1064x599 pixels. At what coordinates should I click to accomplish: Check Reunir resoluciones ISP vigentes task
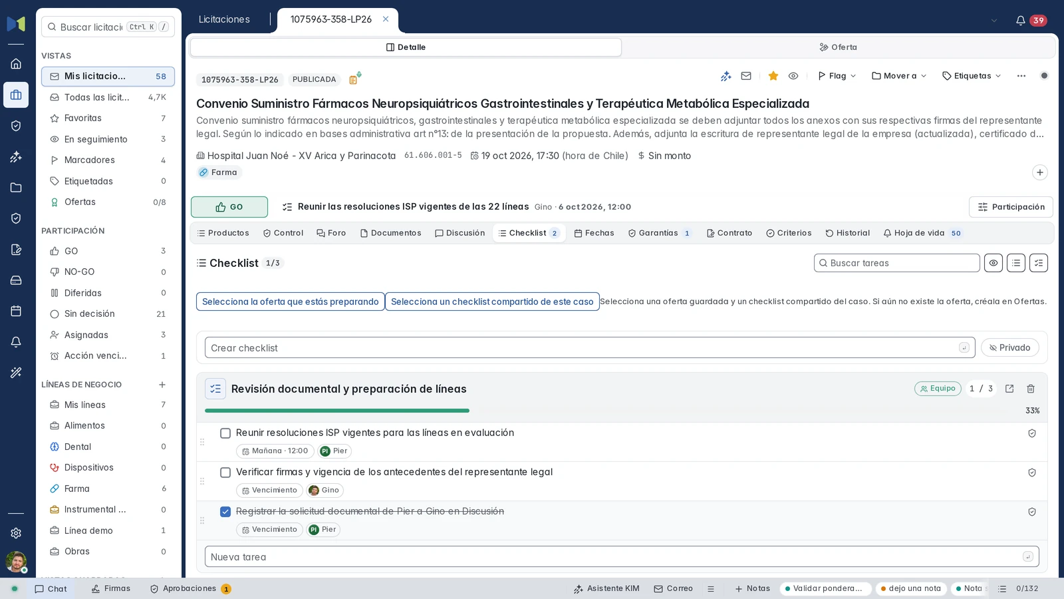[225, 433]
